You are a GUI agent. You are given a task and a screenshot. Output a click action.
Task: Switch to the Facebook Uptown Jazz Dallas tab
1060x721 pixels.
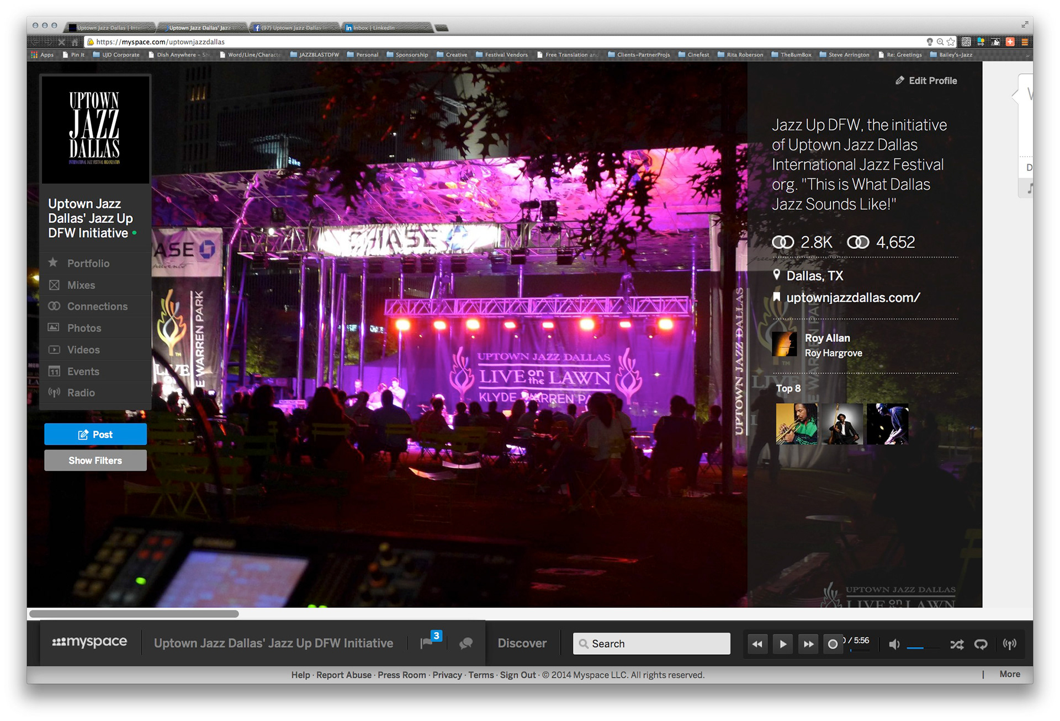pyautogui.click(x=295, y=28)
